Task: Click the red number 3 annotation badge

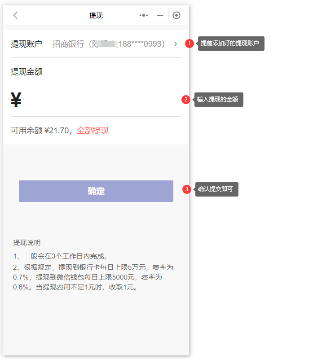Action: (187, 189)
